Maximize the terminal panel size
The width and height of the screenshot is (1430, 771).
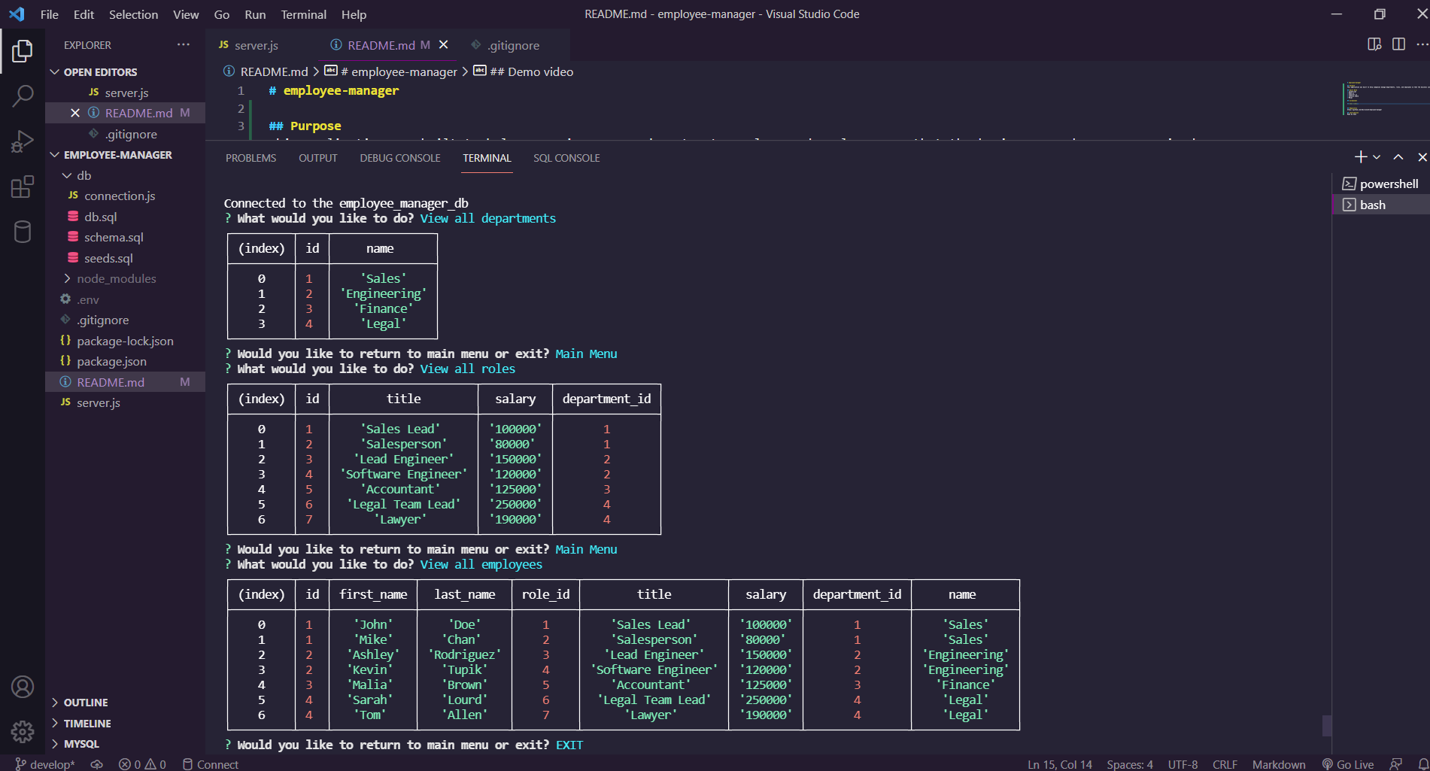click(x=1398, y=157)
